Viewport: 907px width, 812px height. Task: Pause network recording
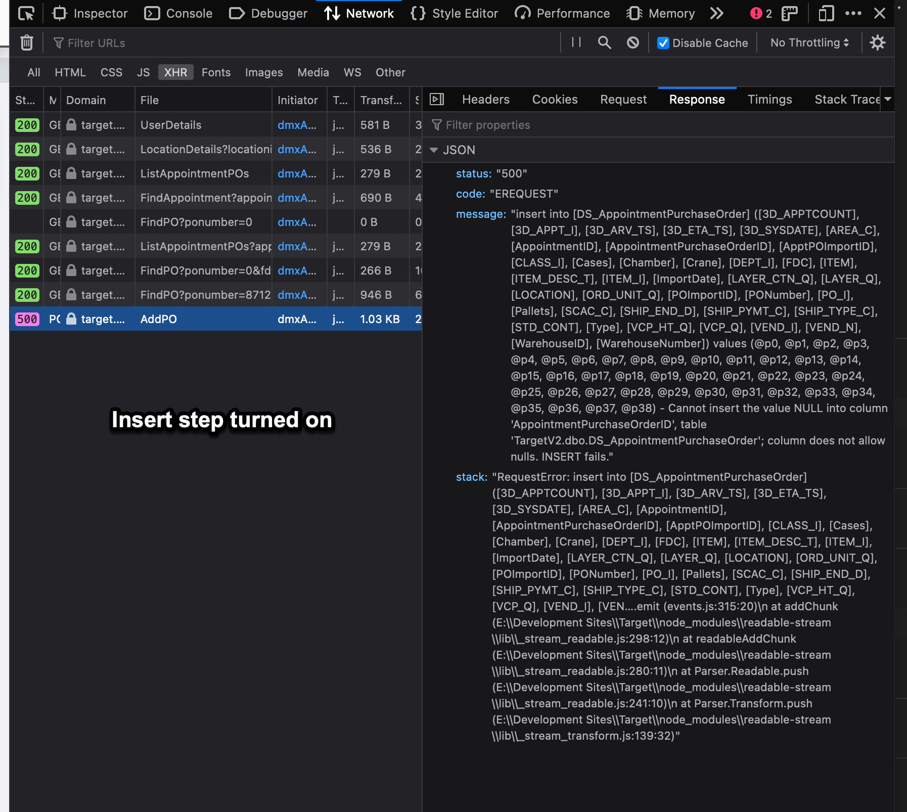coord(576,42)
